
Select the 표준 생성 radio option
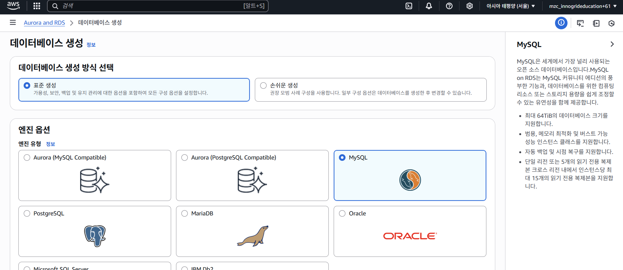pyautogui.click(x=27, y=86)
